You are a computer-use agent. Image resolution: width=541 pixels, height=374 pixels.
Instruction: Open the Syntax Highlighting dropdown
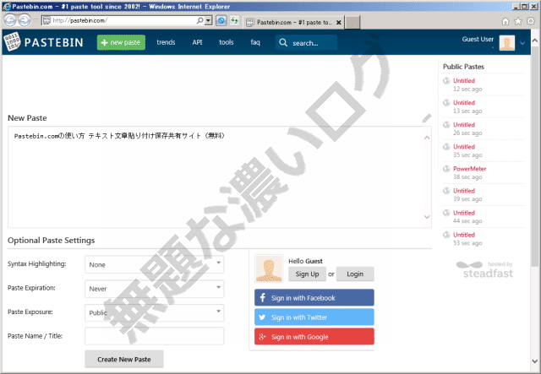154,264
